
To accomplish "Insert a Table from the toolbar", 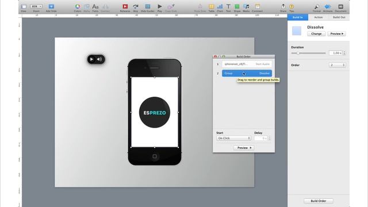I will (212, 7).
